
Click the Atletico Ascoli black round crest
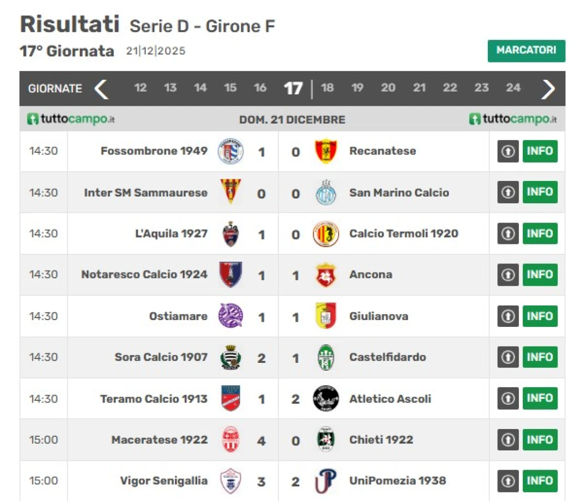(x=326, y=398)
